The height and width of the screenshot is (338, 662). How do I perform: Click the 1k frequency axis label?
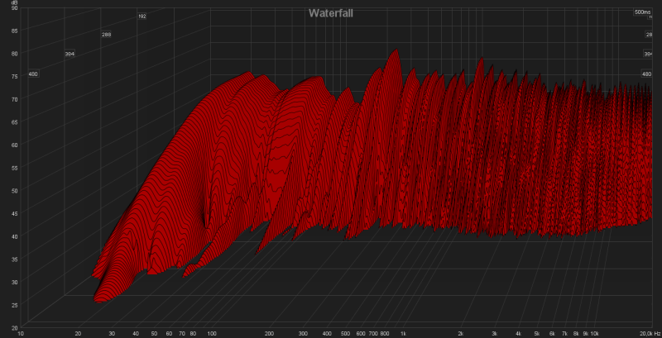pyautogui.click(x=403, y=334)
